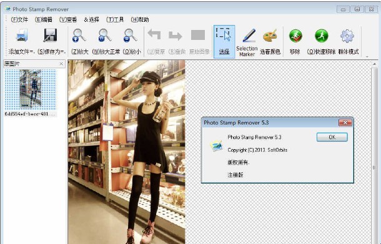
Task: Select the Selection Marker pen tool
Action: [x=249, y=36]
